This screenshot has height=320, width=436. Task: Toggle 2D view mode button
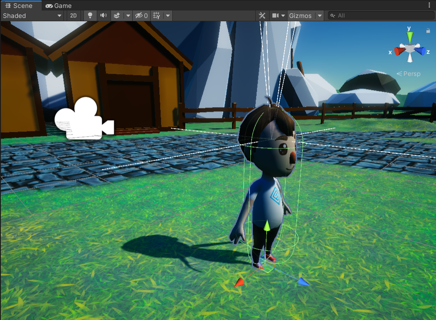click(73, 15)
